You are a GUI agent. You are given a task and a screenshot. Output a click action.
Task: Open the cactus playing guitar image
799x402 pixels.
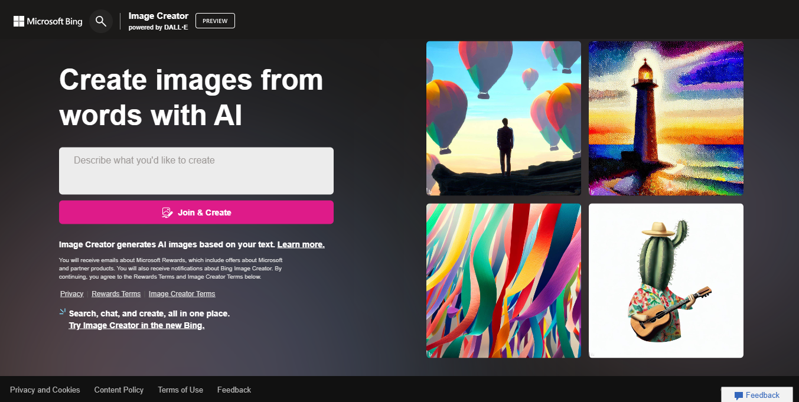(666, 280)
